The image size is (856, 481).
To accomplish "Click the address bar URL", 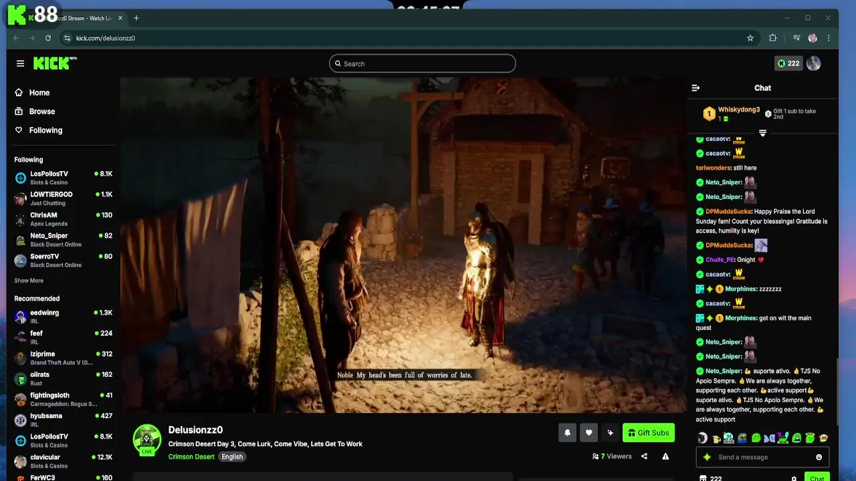I will (106, 38).
